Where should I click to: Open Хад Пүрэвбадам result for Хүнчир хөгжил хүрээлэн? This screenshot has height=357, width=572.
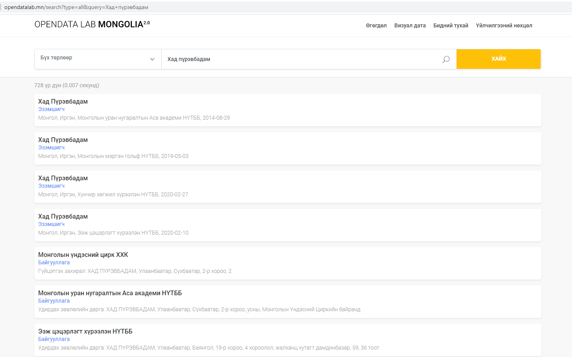pos(63,178)
